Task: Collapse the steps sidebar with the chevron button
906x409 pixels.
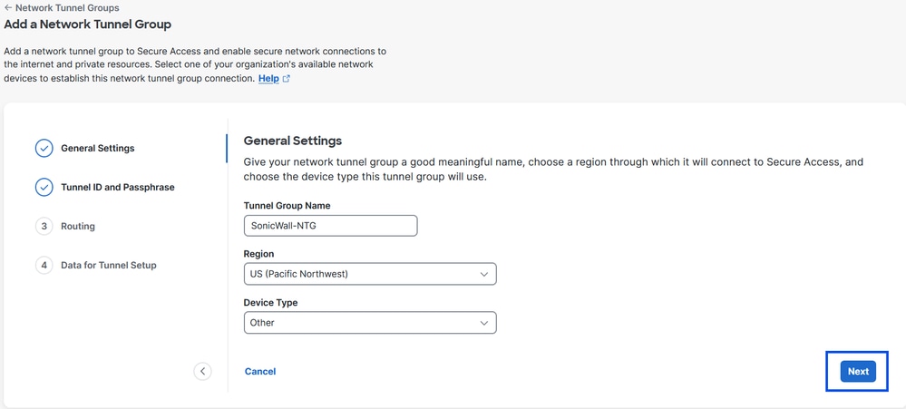Action: 202,371
